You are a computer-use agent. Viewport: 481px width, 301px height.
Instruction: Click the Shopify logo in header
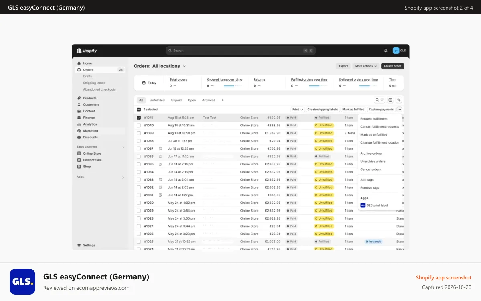point(87,51)
